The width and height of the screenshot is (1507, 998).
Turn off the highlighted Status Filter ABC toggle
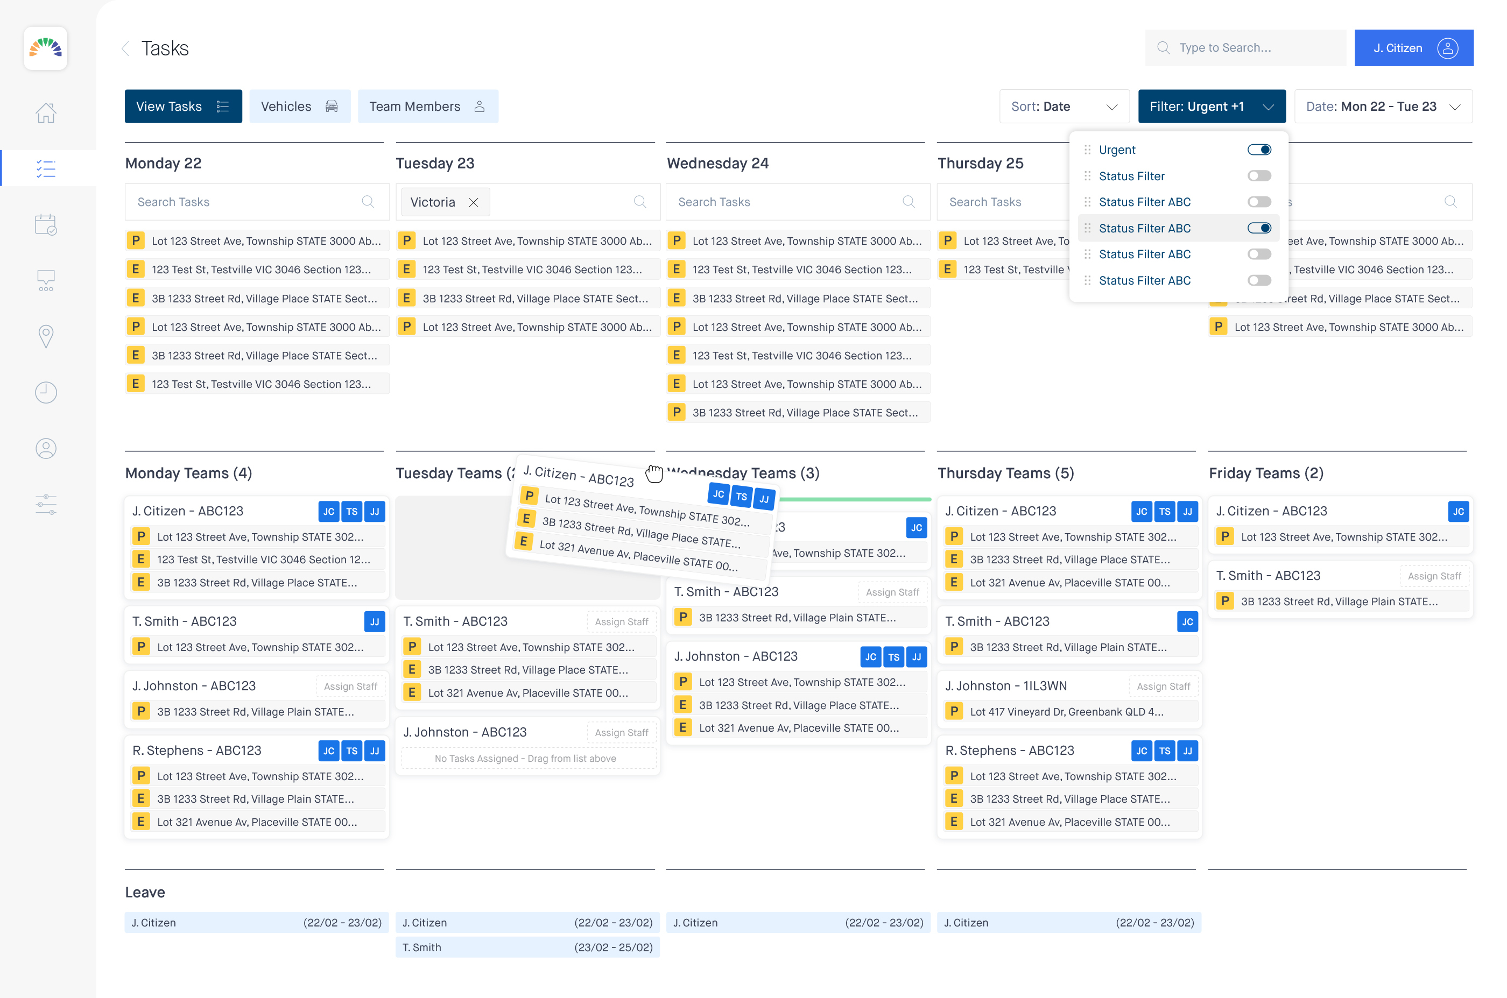pyautogui.click(x=1259, y=228)
